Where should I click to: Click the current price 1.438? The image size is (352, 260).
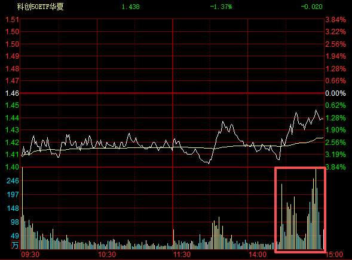[x=131, y=7]
